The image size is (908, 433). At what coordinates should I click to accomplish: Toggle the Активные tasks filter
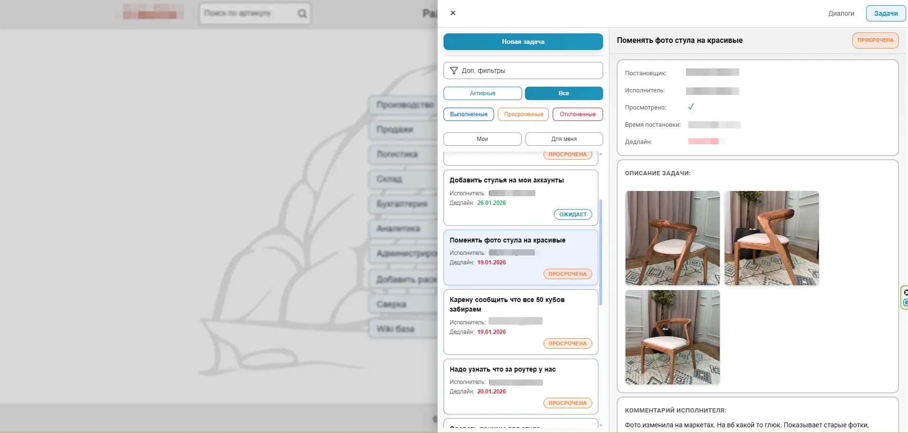pos(482,93)
